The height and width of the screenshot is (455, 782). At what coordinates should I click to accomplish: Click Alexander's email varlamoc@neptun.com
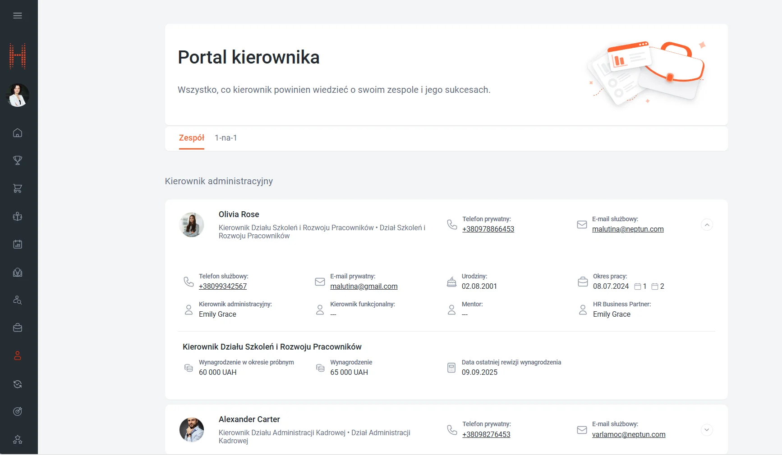click(x=628, y=435)
